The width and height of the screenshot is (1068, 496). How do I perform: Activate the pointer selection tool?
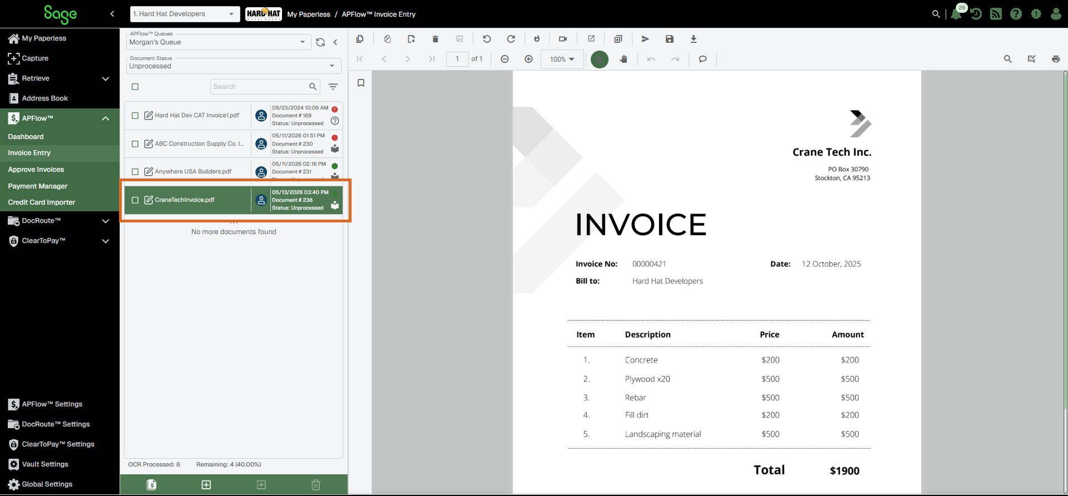coord(599,59)
